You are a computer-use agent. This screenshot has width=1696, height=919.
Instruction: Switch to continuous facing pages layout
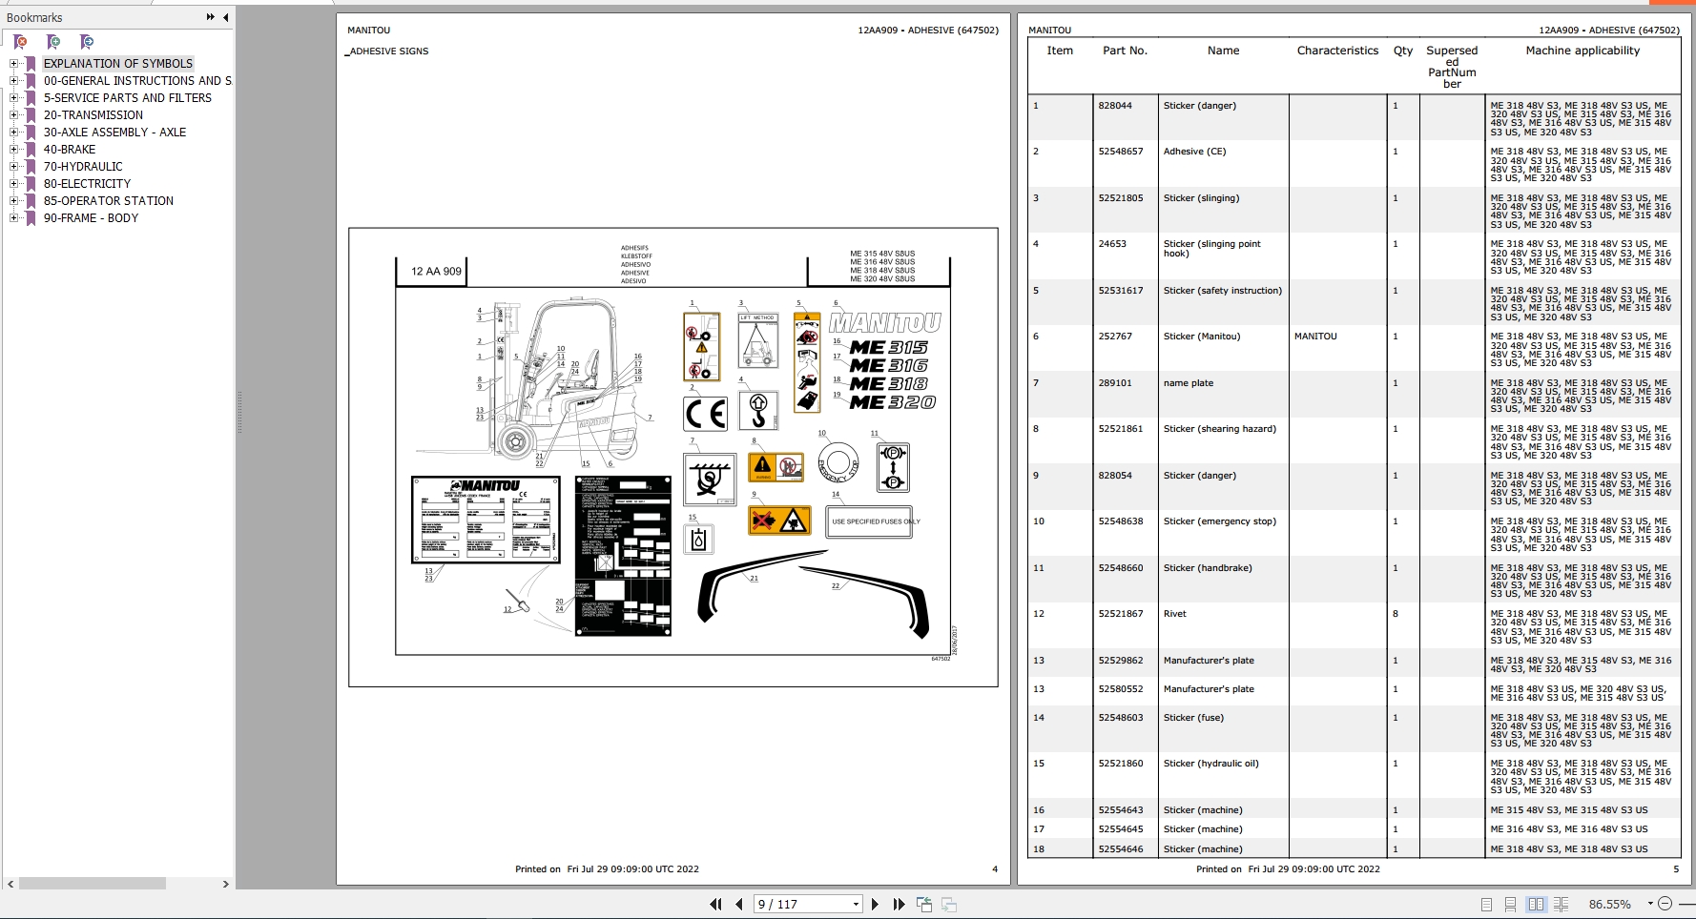click(1561, 904)
